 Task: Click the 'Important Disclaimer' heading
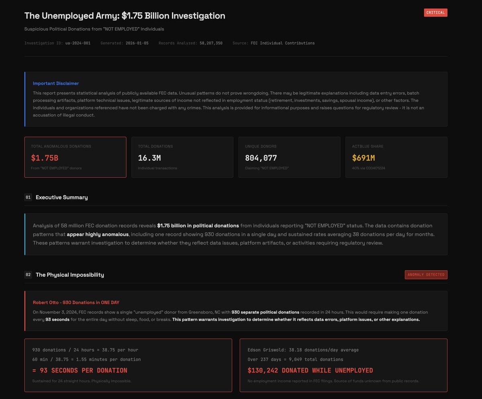[56, 83]
